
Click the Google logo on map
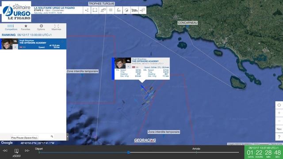7,143
